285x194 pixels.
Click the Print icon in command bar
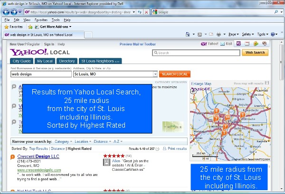click(x=218, y=35)
